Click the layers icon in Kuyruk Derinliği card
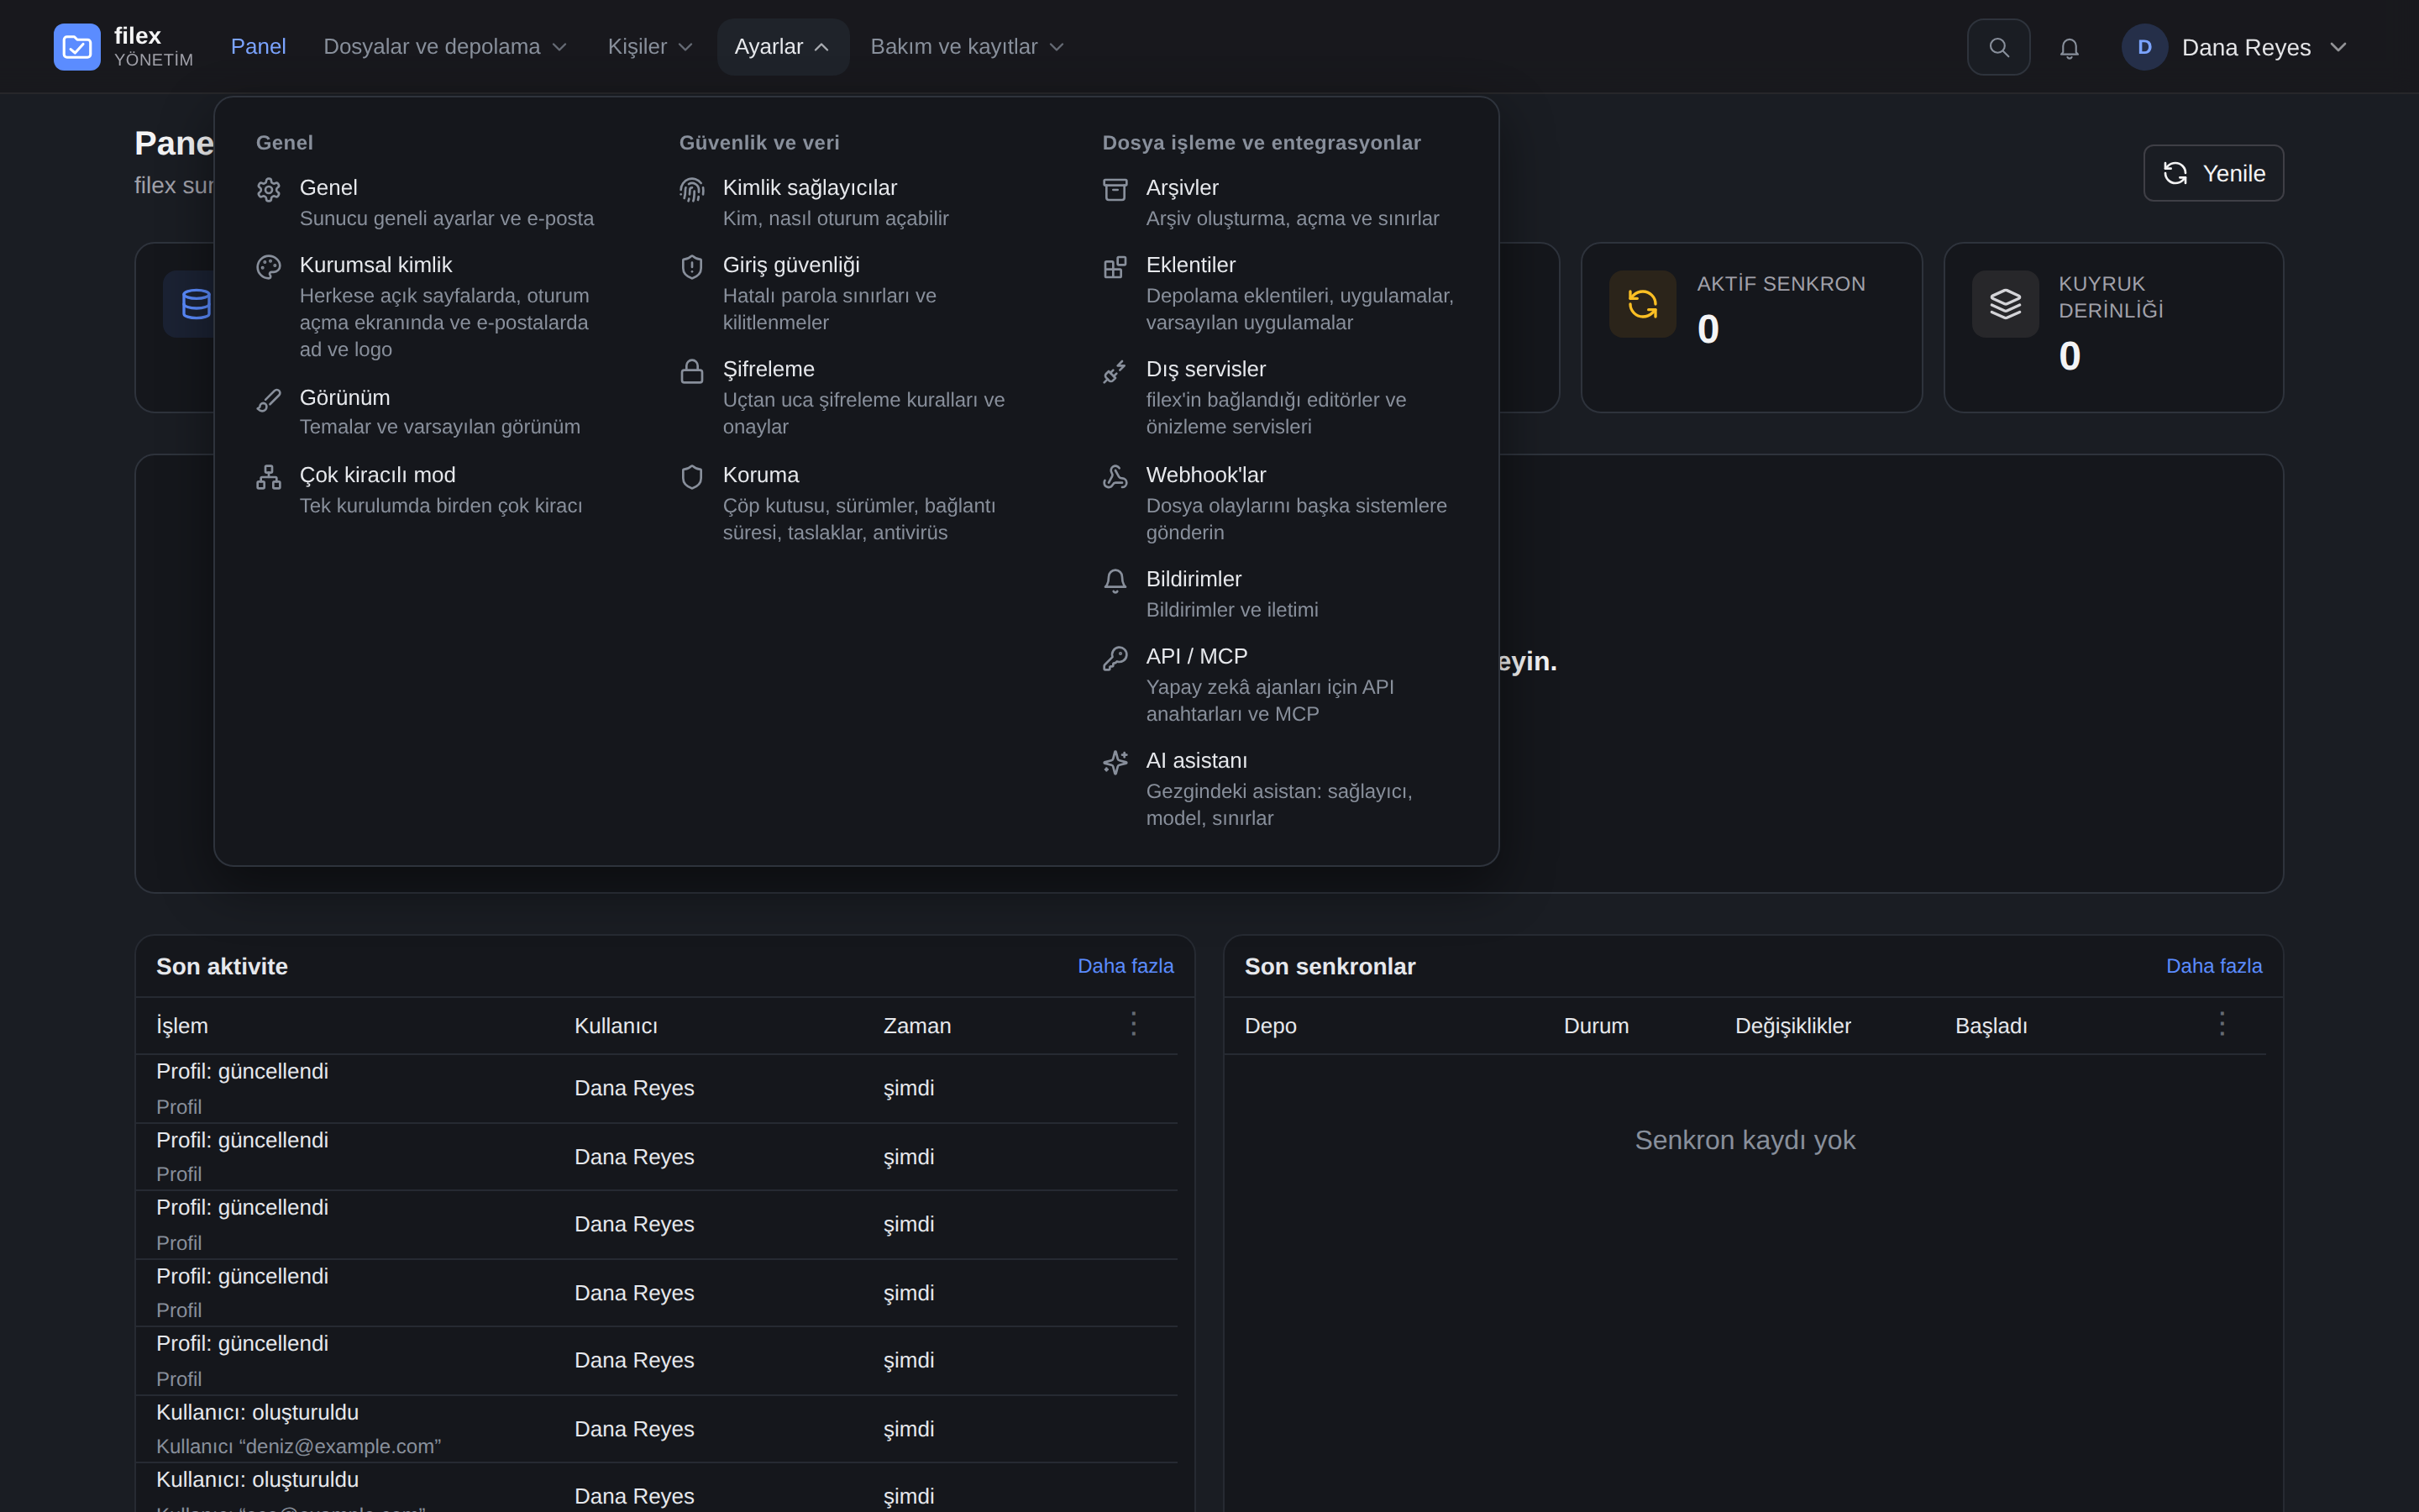 (x=2005, y=304)
